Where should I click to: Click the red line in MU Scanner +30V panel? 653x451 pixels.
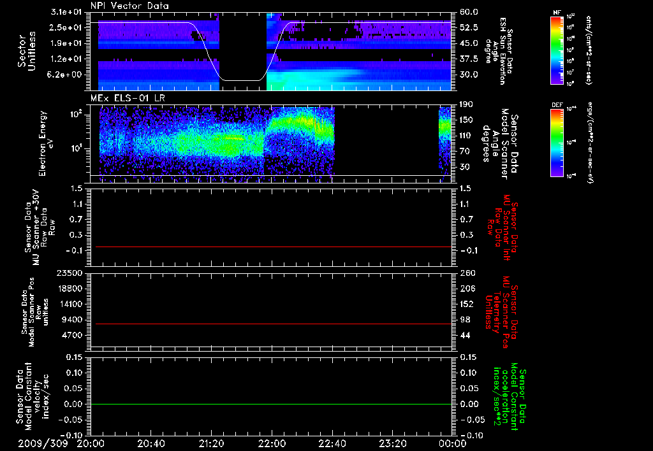coord(274,247)
